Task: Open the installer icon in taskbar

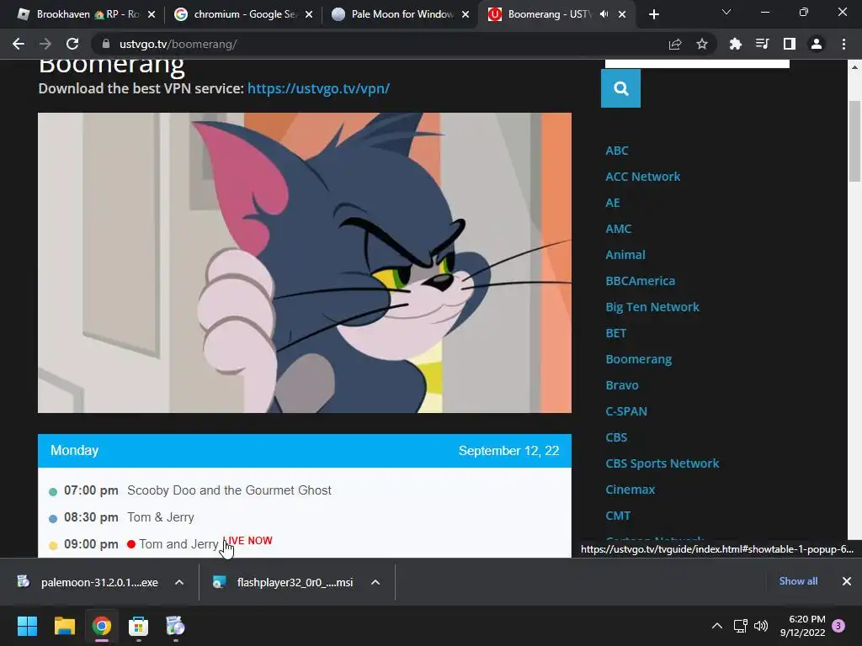Action: point(175,626)
